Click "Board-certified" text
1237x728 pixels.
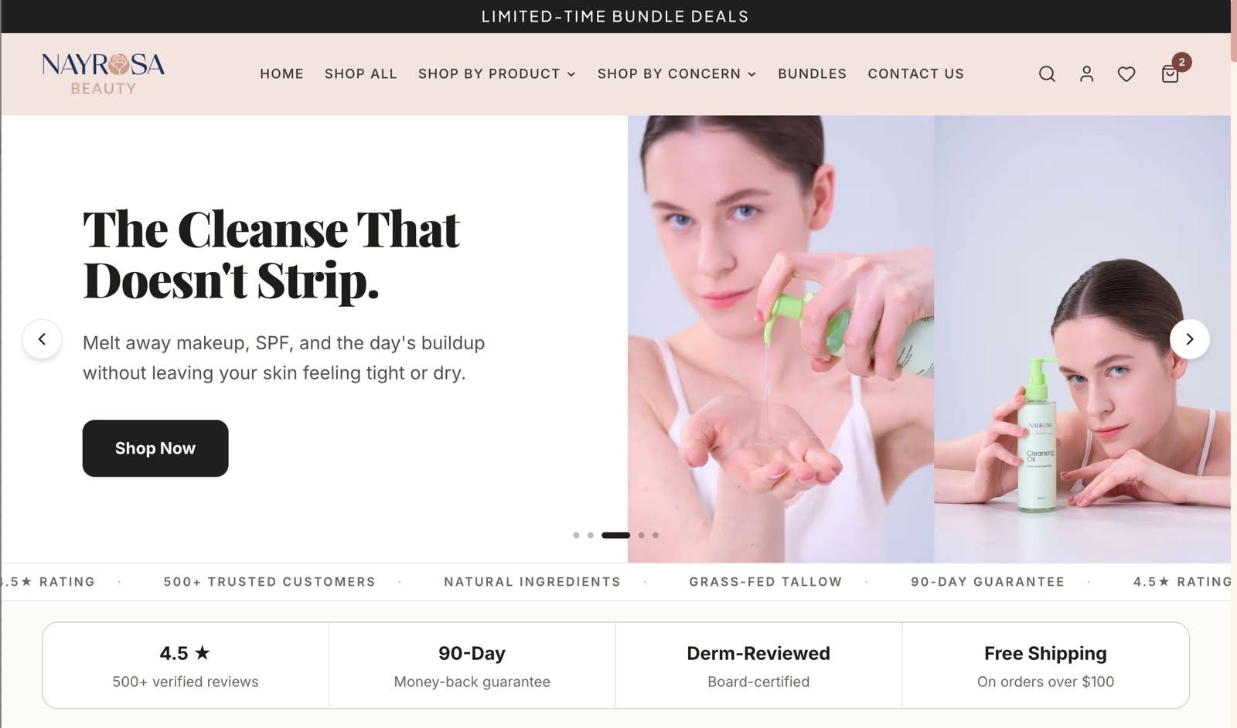(x=758, y=682)
